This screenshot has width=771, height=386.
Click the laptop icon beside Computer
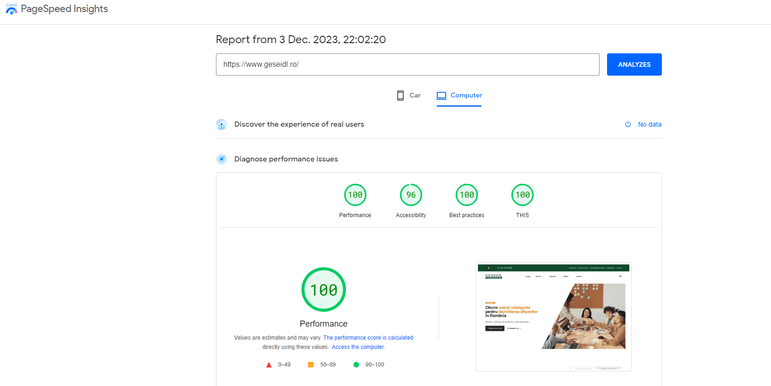(441, 96)
